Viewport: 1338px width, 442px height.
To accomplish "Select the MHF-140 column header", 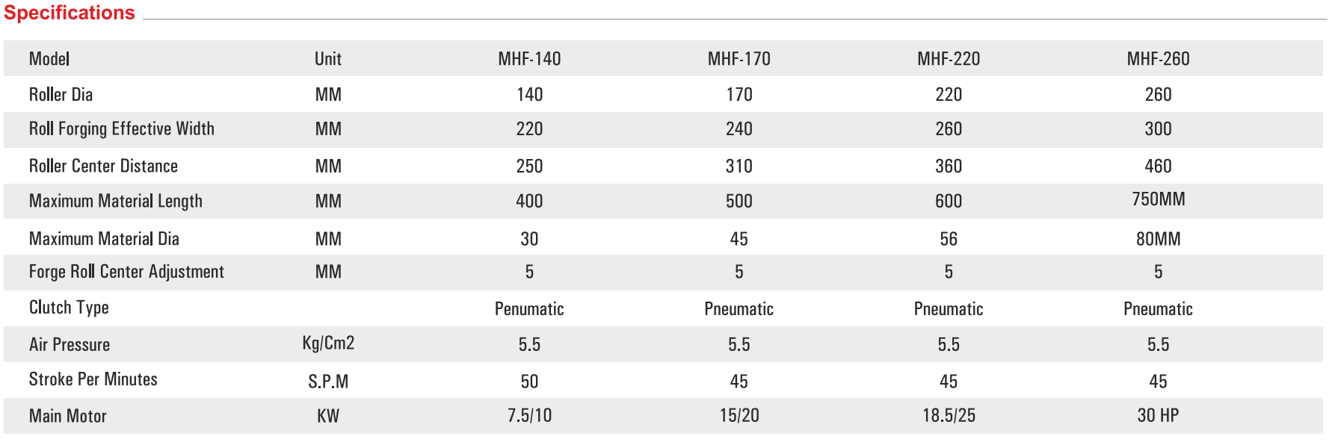I will pos(529,59).
